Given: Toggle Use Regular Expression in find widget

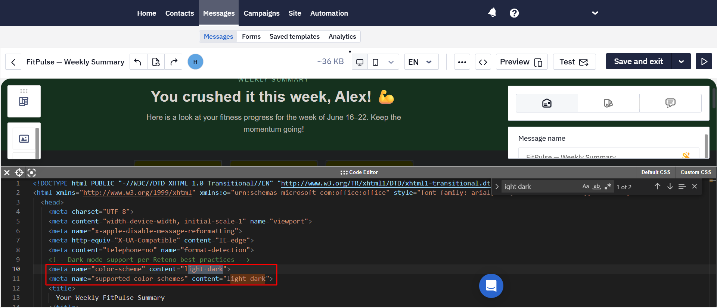Looking at the screenshot, I should tap(608, 186).
